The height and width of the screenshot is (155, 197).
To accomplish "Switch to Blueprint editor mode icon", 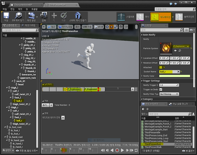I will (179, 17).
